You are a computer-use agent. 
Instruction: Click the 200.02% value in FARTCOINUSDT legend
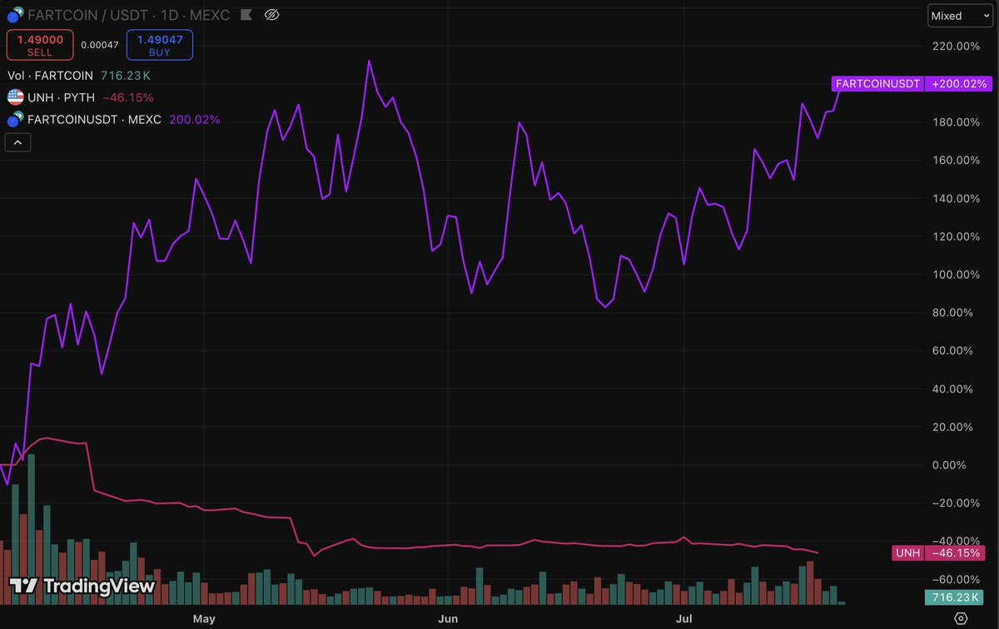[195, 119]
